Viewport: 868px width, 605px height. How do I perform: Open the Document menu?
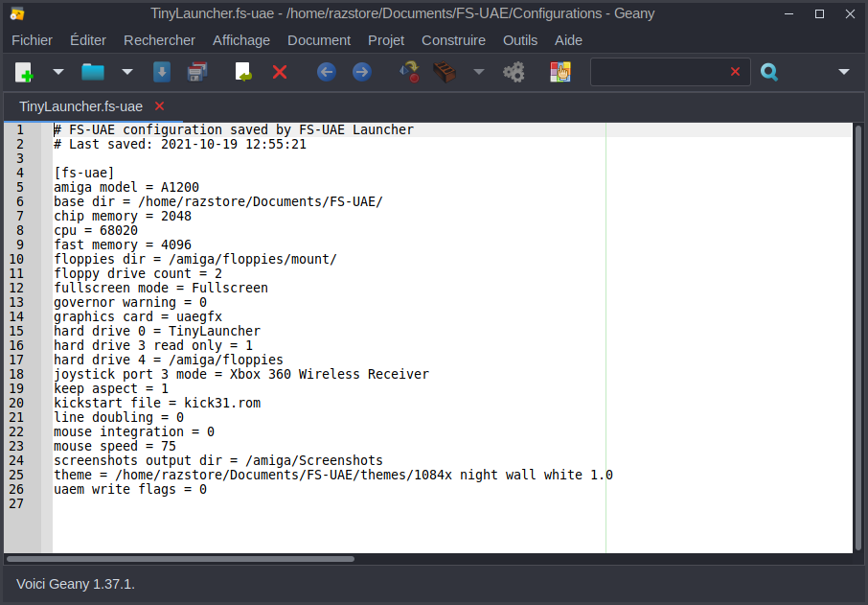[x=319, y=40]
